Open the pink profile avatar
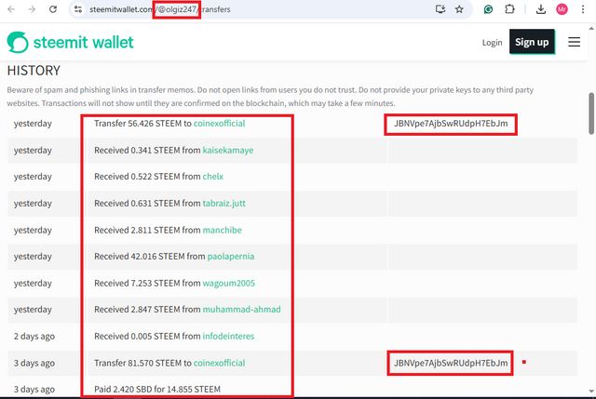 (562, 9)
